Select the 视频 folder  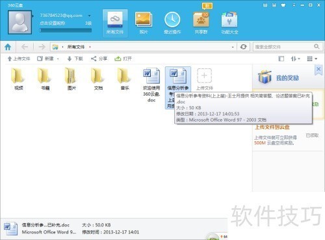[18, 79]
